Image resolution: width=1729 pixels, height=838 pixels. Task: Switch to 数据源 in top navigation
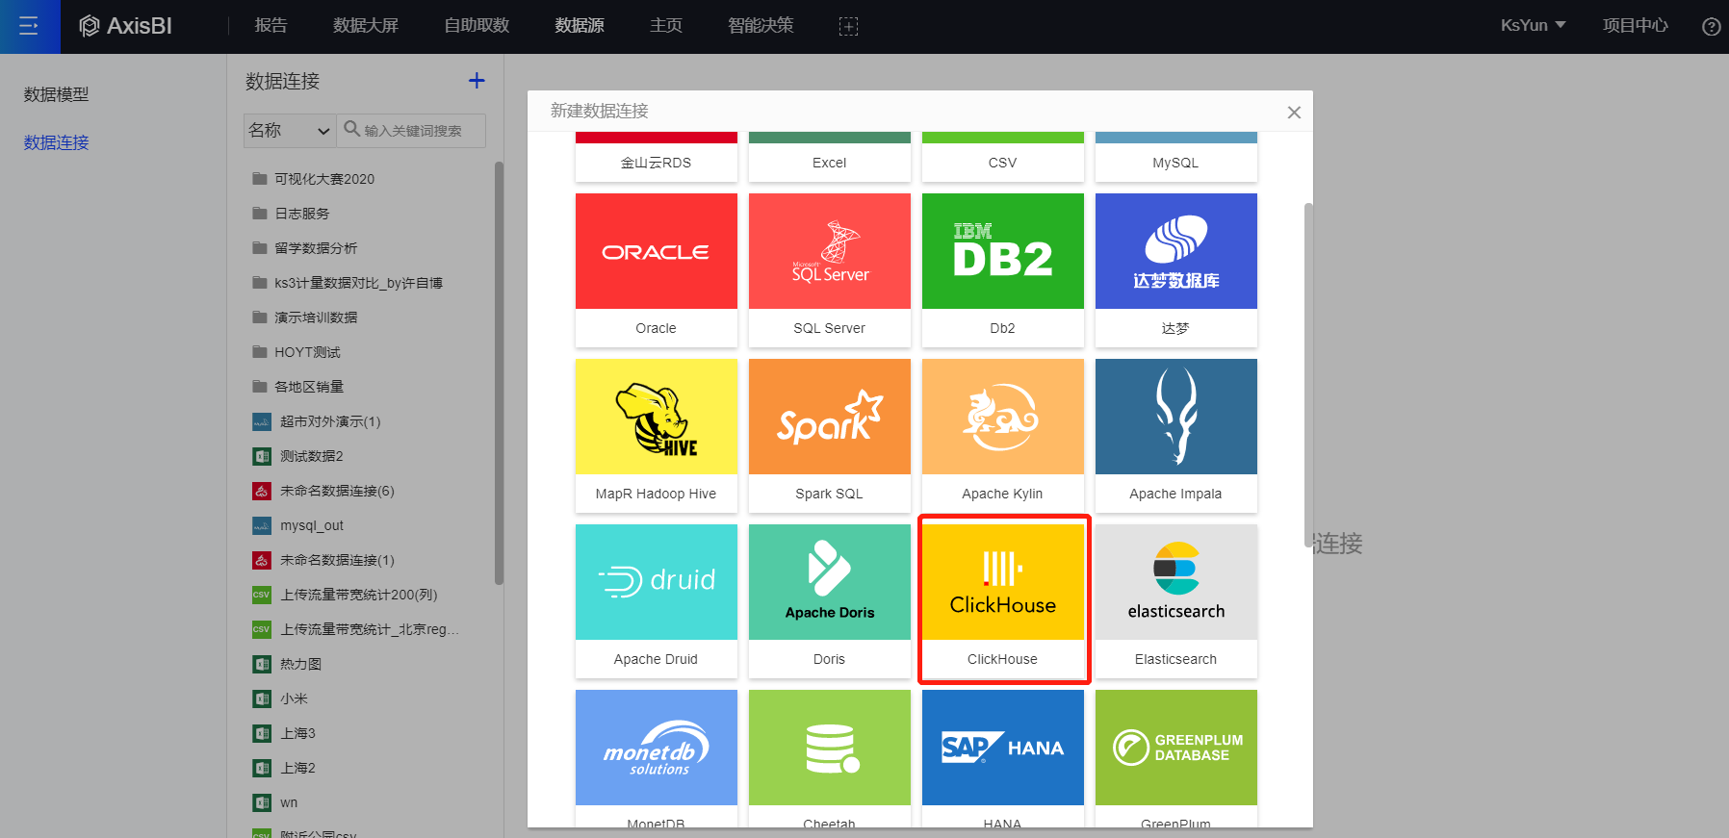point(580,26)
